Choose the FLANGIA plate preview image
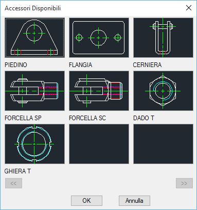This screenshot has height=210, width=197. [x=99, y=38]
